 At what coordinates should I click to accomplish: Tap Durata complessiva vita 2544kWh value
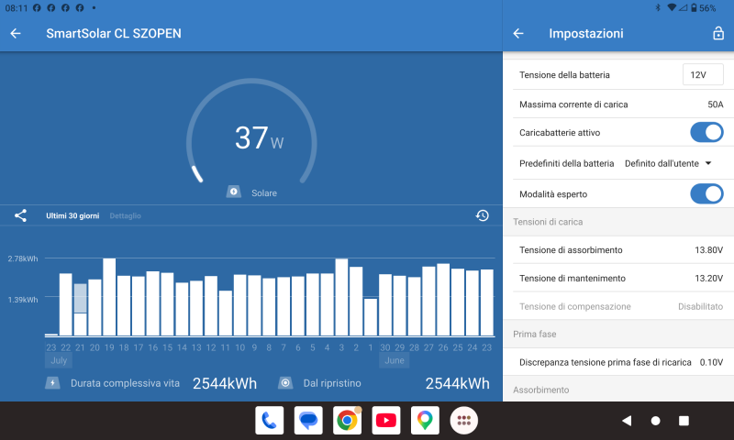tap(225, 383)
